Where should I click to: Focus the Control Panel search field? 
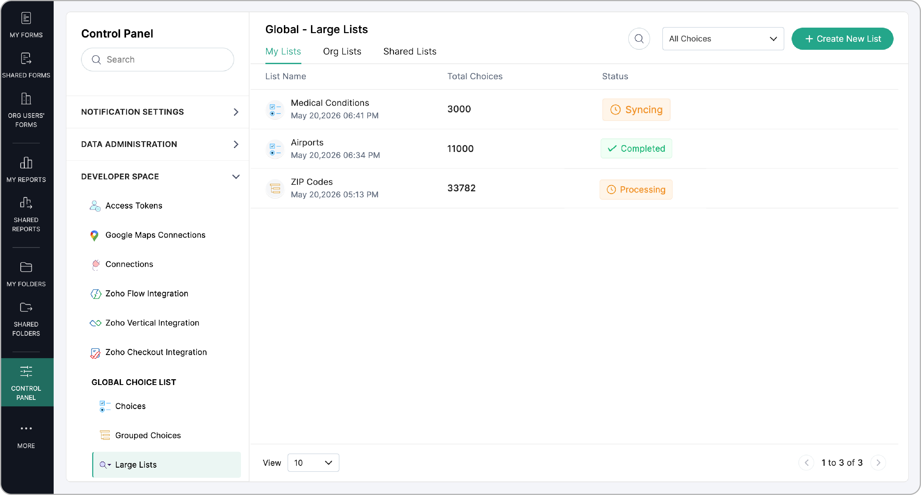point(158,60)
